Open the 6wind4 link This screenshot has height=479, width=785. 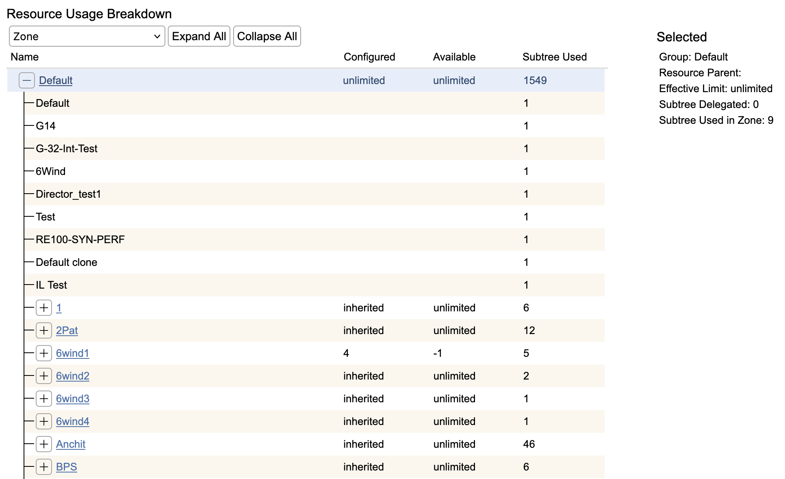pos(73,421)
